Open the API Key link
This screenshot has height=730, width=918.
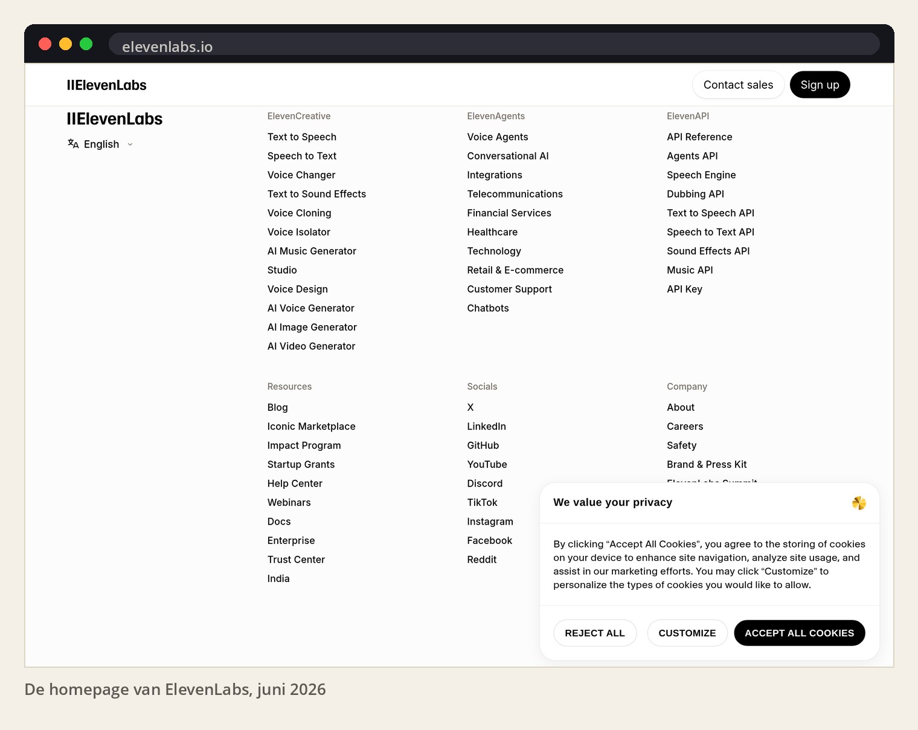pos(685,289)
